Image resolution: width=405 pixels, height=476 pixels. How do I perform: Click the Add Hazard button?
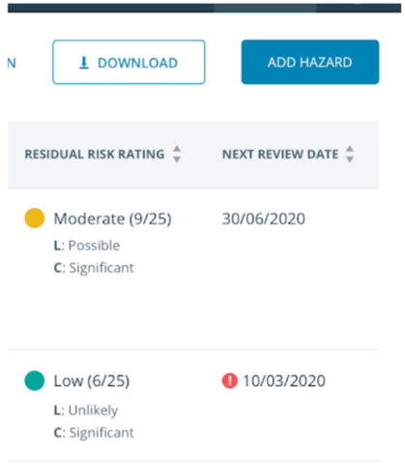pos(310,62)
